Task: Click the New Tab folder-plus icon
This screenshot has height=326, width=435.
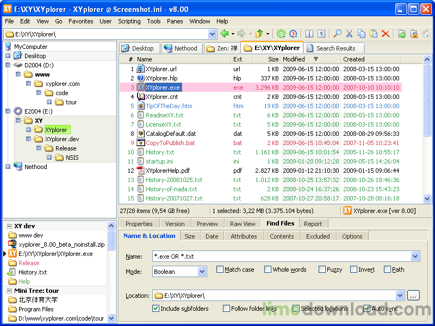Action: click(x=402, y=34)
